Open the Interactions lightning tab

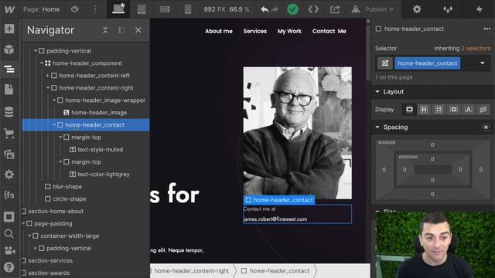(x=480, y=9)
